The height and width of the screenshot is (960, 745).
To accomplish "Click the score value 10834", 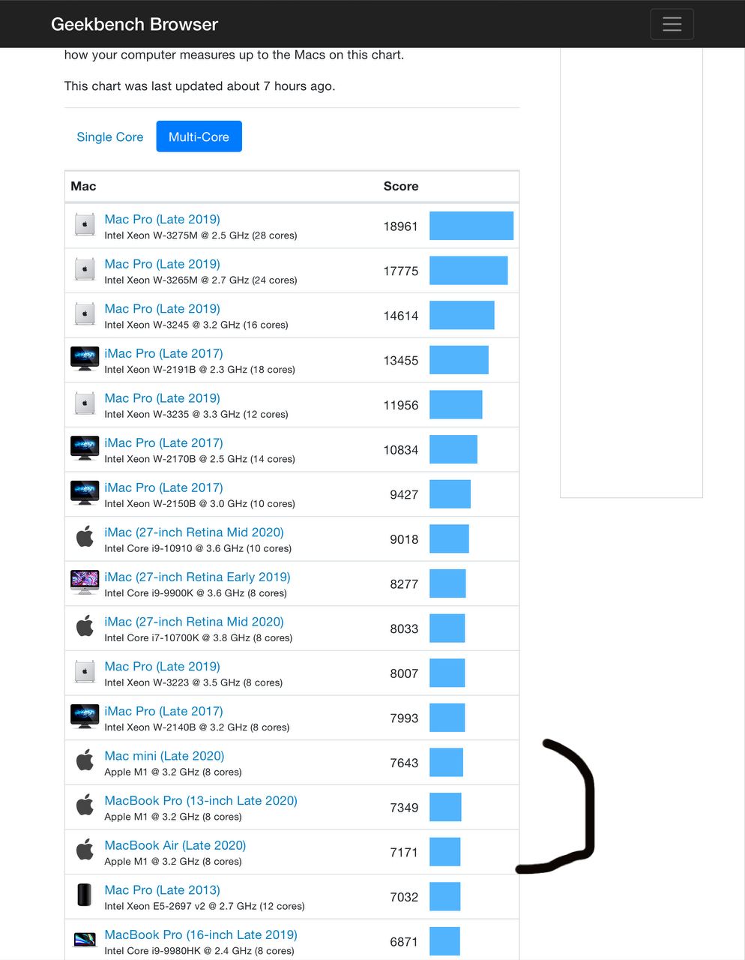I will click(x=400, y=450).
